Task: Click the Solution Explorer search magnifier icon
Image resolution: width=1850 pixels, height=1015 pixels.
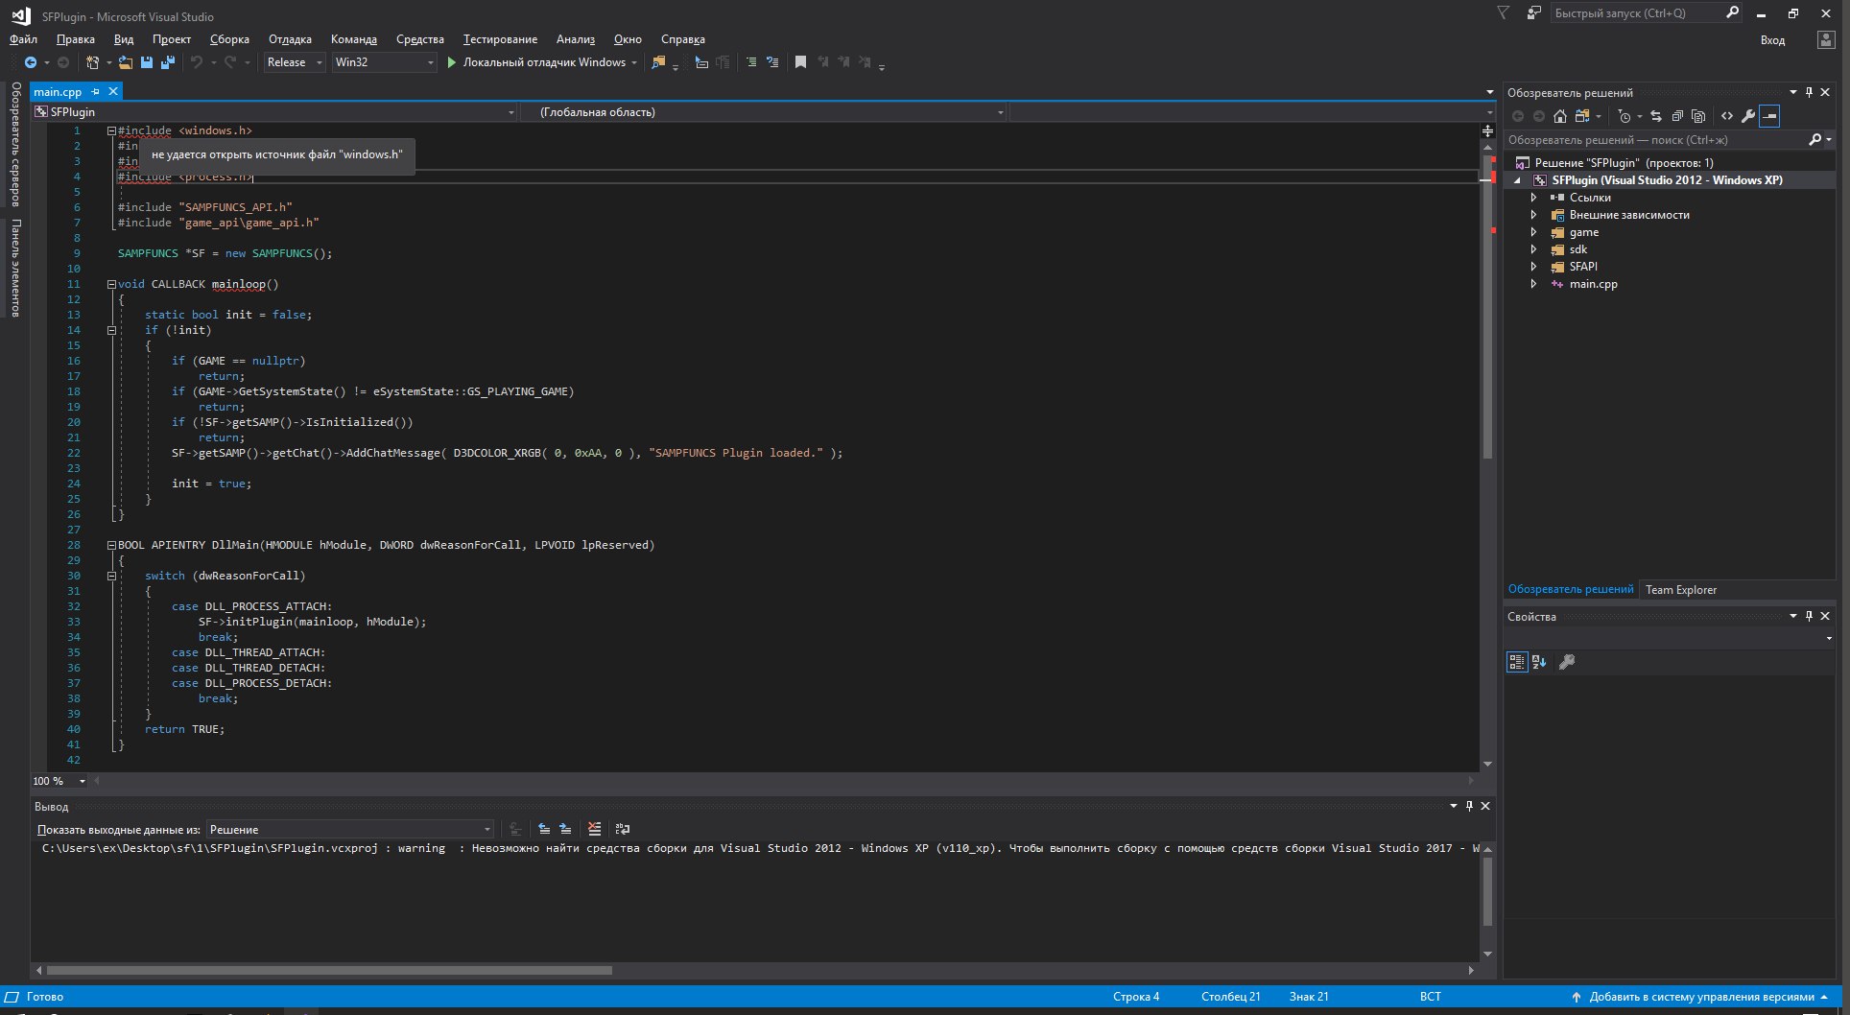Action: [1814, 140]
